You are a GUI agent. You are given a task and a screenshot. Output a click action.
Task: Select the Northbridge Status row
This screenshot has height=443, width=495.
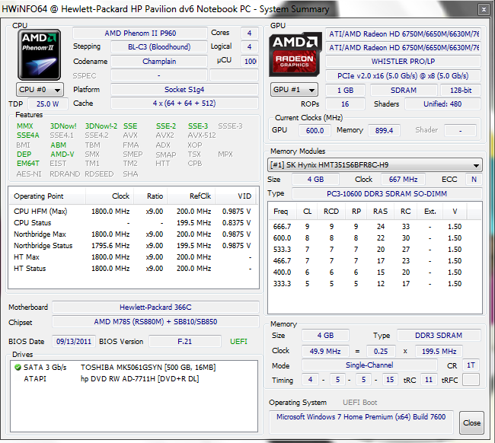pos(133,246)
